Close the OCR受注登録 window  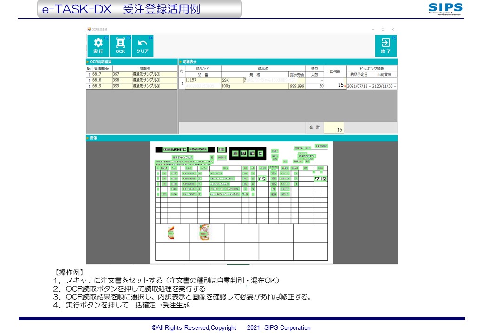(x=393, y=29)
